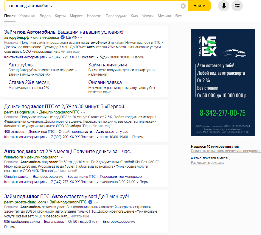This screenshot has height=235, width=261.
Task: Start voice search with the microphone icon
Action: [x=224, y=6]
